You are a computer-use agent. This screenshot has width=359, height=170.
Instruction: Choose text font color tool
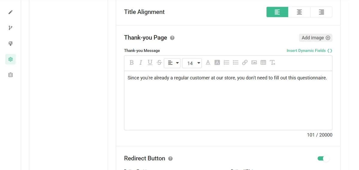tap(208, 63)
